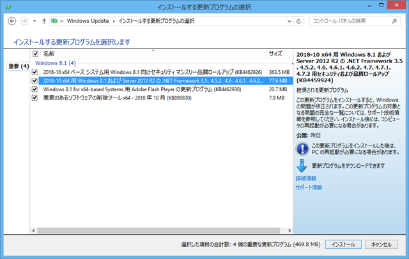This screenshot has height=259, width=409.
Task: Select the Adobe Flash Player KB4462930 row
Action: pos(161,89)
